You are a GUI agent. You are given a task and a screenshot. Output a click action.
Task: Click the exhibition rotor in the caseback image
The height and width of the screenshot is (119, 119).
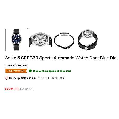point(40,41)
